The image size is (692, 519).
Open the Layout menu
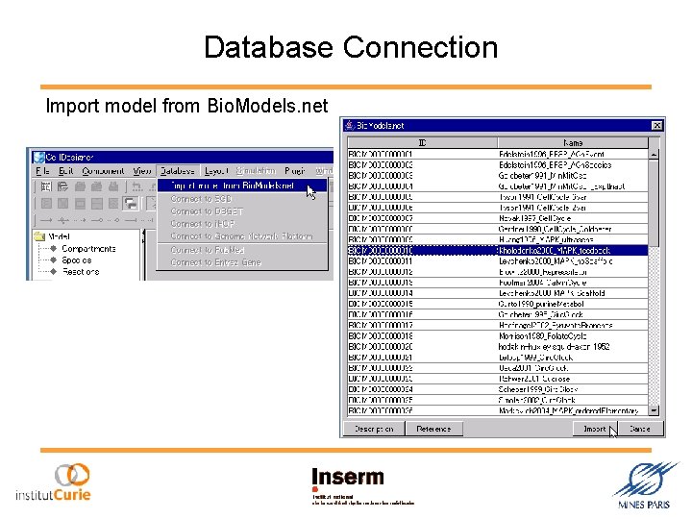(x=216, y=171)
